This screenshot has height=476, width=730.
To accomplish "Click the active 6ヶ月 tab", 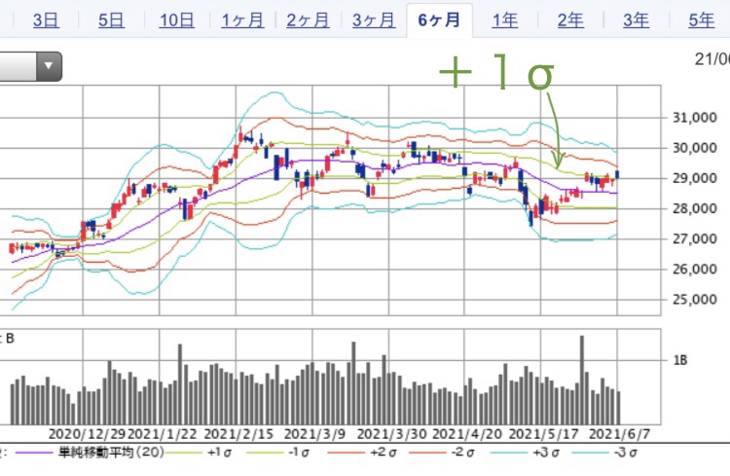I will pos(439,20).
